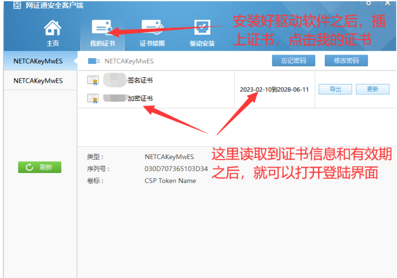The height and width of the screenshot is (278, 397).
Task: Click the 修改密码 button
Action: coord(346,60)
